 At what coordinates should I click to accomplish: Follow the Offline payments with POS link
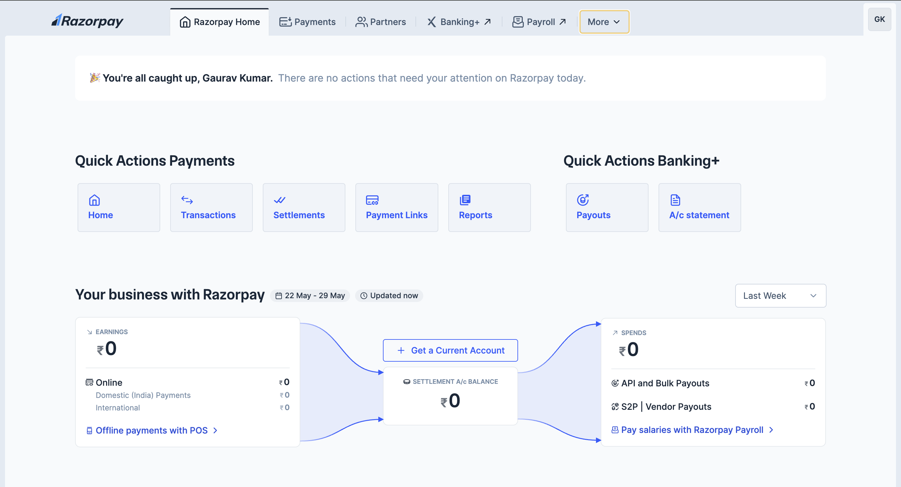coord(152,431)
